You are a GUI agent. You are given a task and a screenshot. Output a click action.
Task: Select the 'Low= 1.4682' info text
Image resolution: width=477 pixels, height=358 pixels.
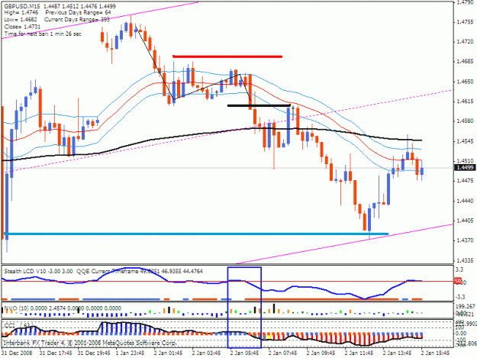click(x=21, y=20)
